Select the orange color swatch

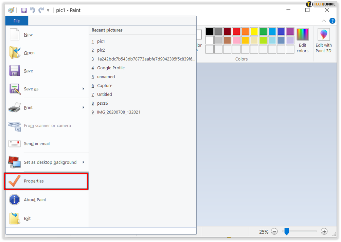coord(245,31)
